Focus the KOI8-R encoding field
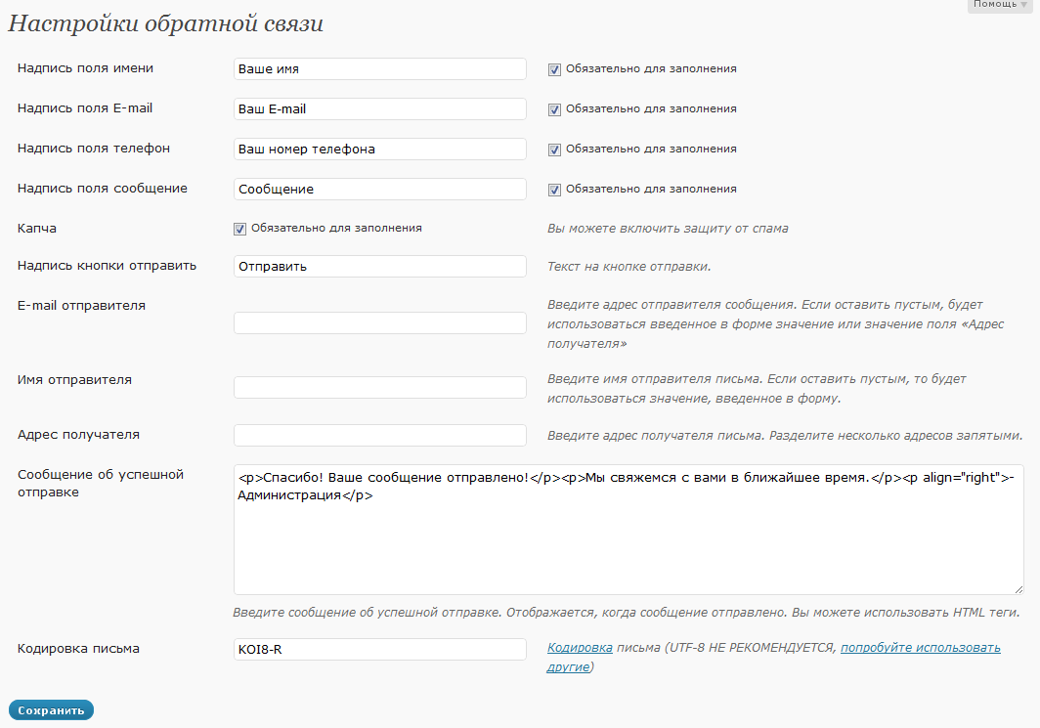This screenshot has height=728, width=1040. coord(380,649)
